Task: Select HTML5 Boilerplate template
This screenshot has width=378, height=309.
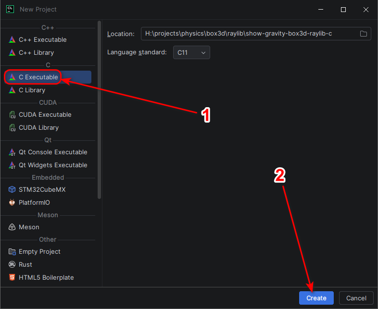Action: (48, 277)
